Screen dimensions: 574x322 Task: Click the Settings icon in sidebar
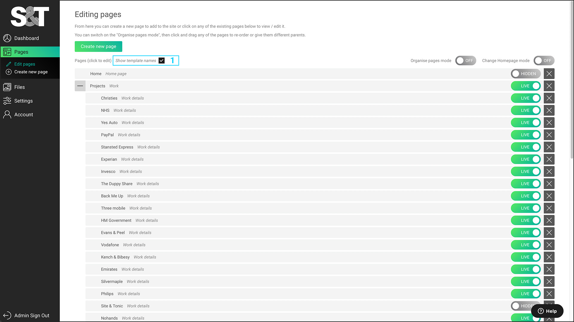(x=7, y=101)
